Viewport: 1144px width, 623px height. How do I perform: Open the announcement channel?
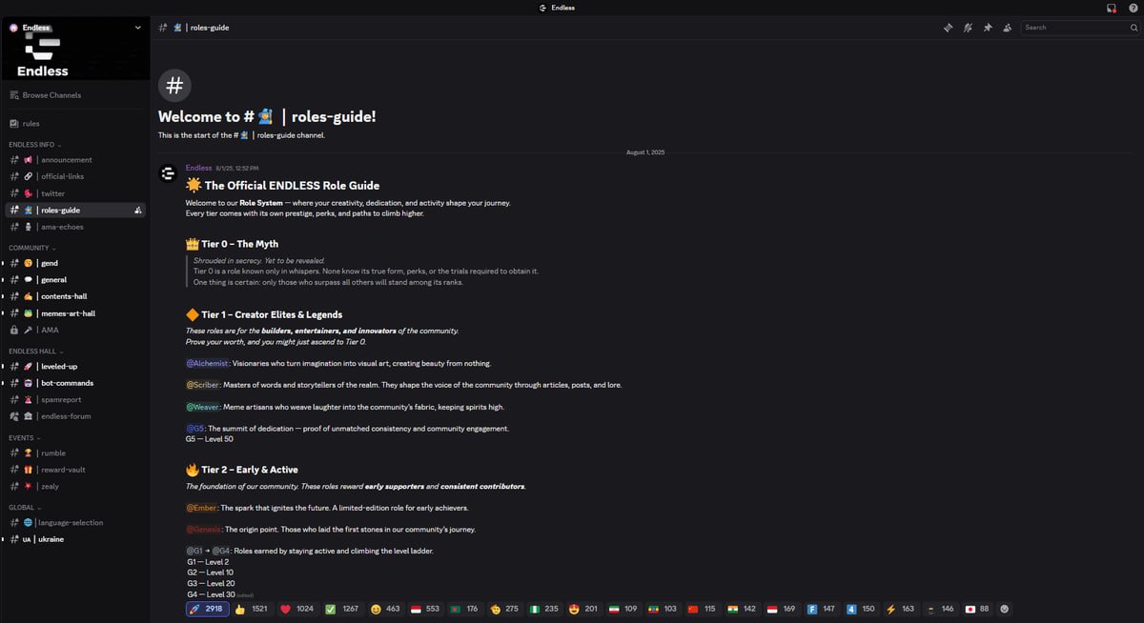(x=75, y=160)
